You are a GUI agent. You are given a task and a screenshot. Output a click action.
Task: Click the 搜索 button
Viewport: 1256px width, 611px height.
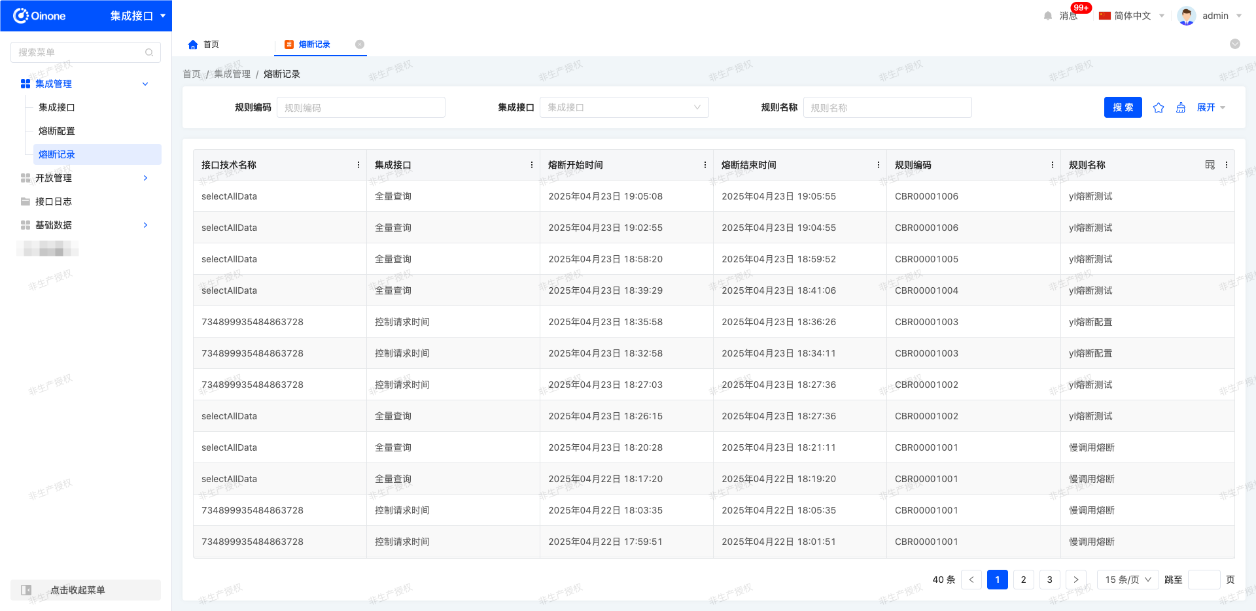[1123, 107]
